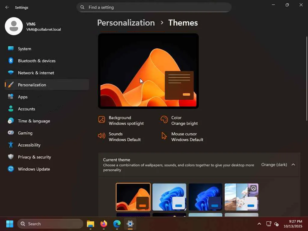Select the Windows light blue bloom theme
The image size is (308, 231).
click(x=169, y=197)
